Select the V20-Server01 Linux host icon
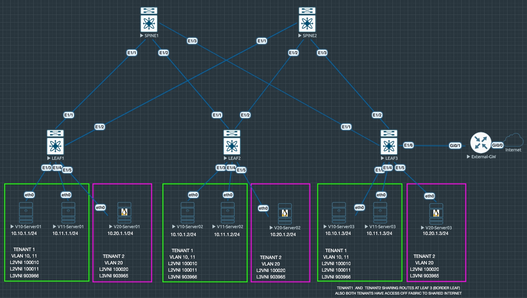 point(124,213)
